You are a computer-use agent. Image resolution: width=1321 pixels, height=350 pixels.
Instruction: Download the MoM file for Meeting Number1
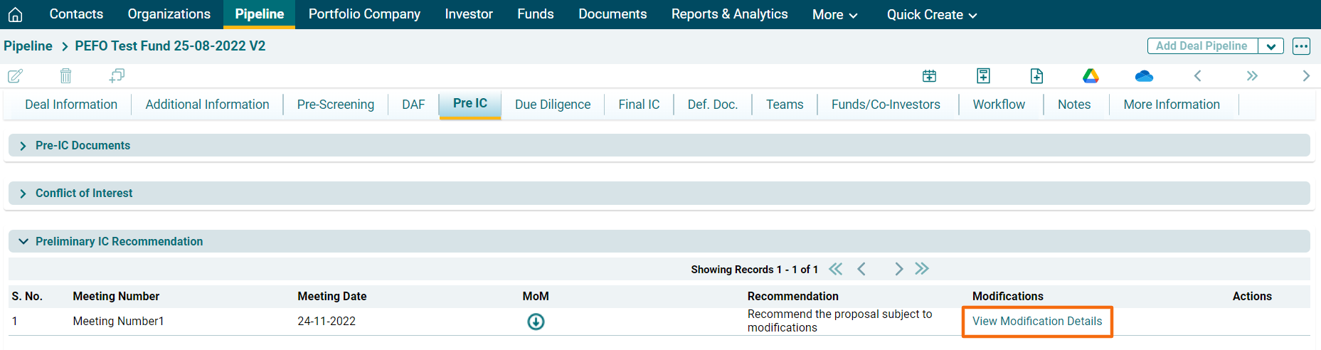click(x=536, y=322)
